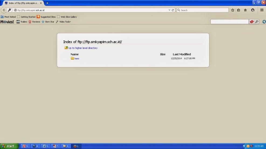Open the Firefox hamburger menu

tap(262, 10)
